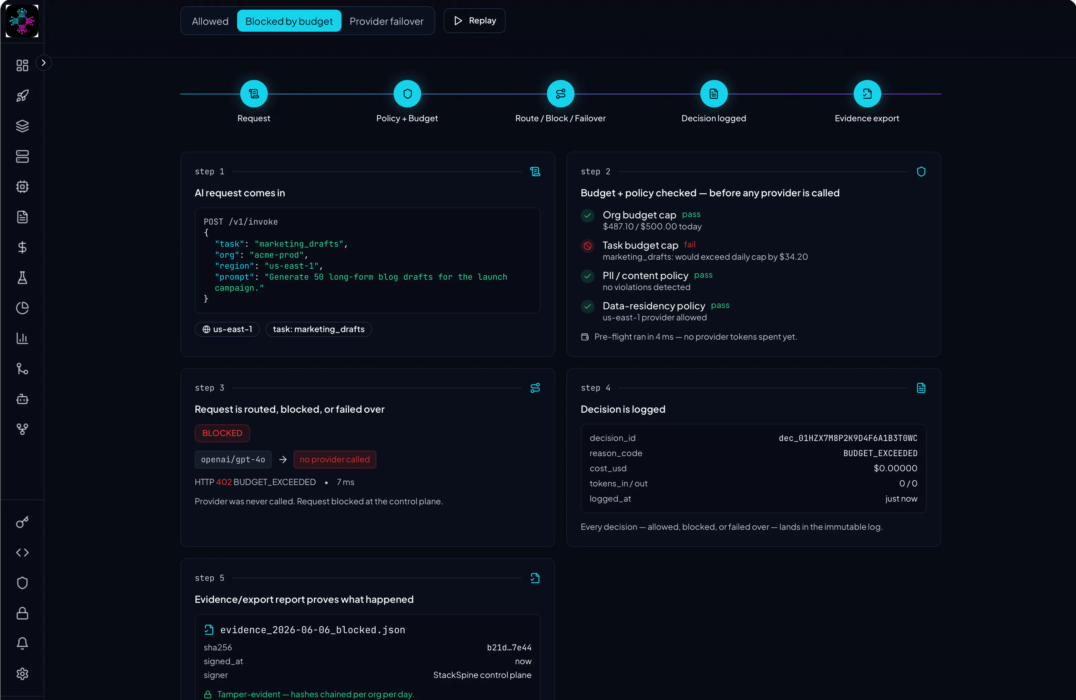Open the API key icon in sidebar

(x=22, y=522)
